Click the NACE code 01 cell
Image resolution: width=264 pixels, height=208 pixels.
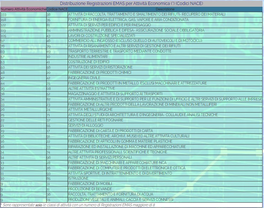tap(49, 199)
